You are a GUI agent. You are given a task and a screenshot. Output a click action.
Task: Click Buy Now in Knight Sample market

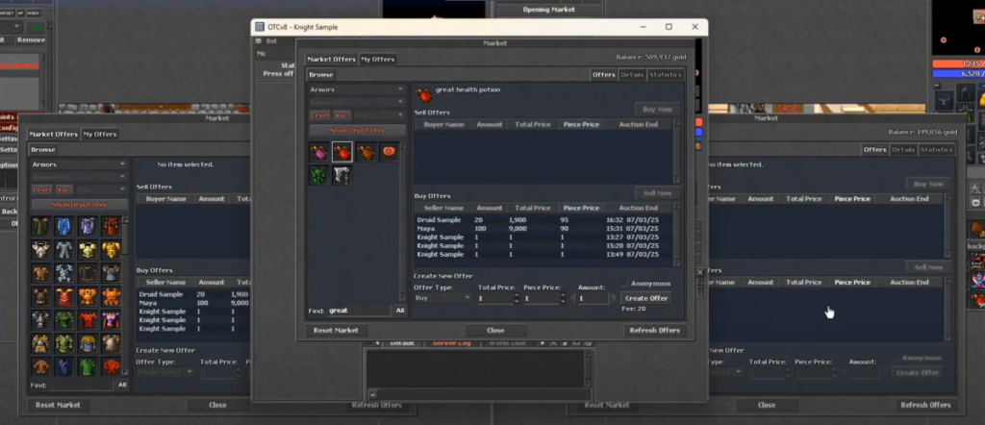(657, 110)
